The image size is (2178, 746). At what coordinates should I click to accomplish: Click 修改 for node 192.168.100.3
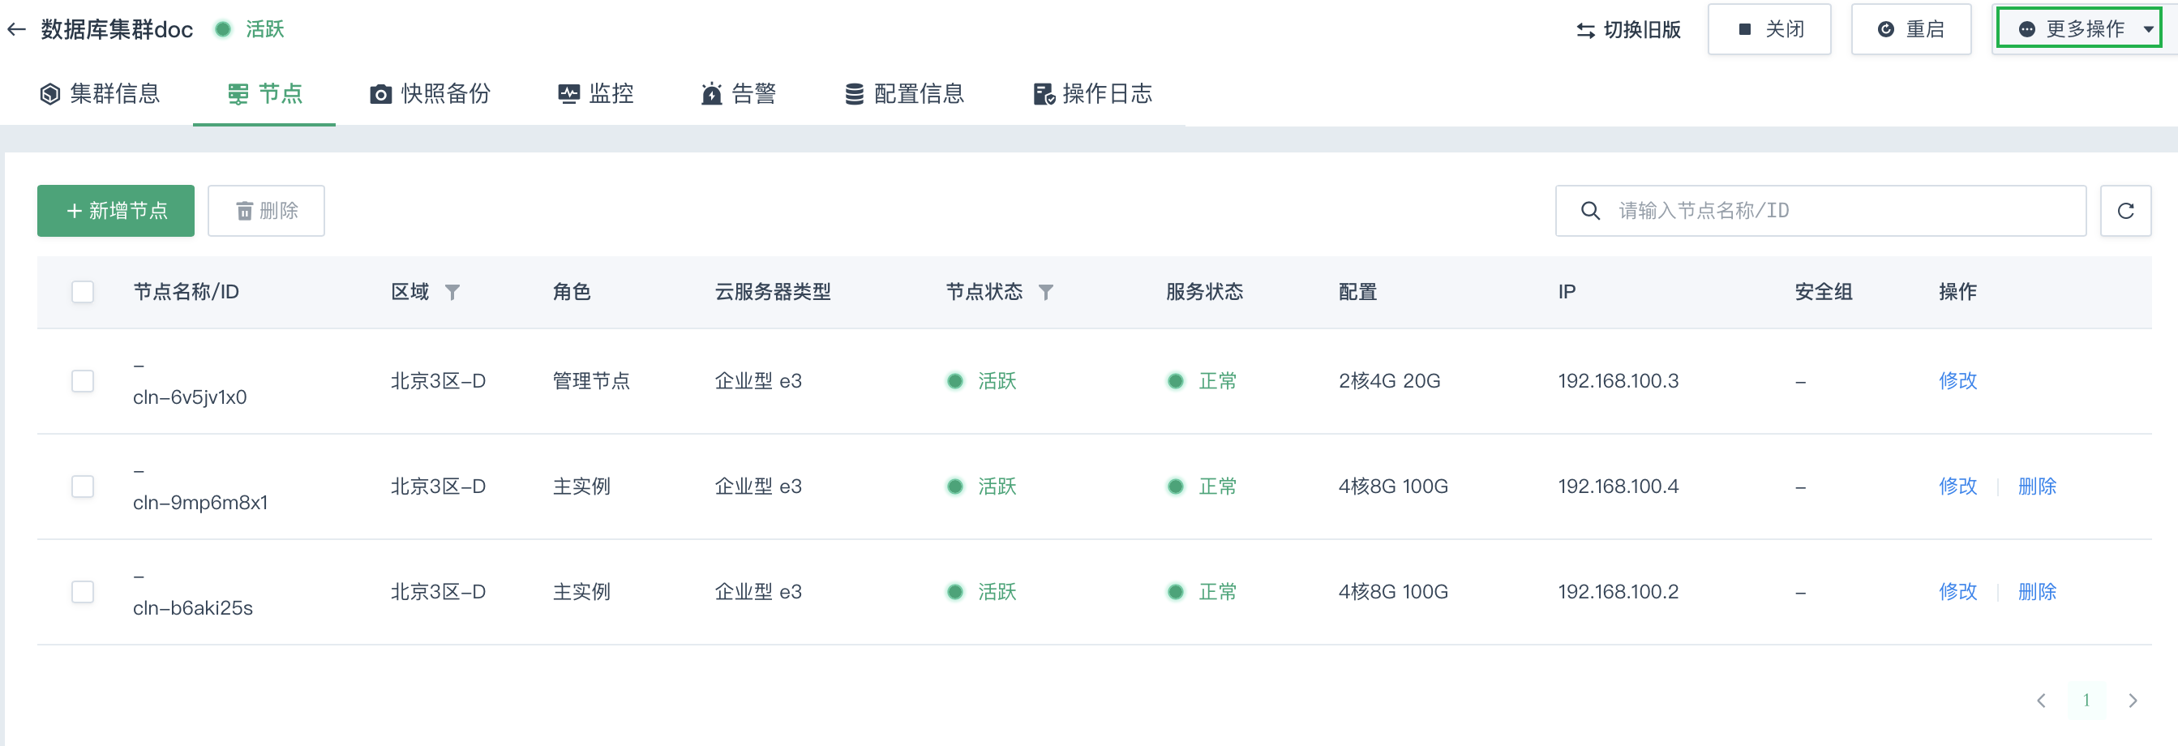(x=1958, y=381)
